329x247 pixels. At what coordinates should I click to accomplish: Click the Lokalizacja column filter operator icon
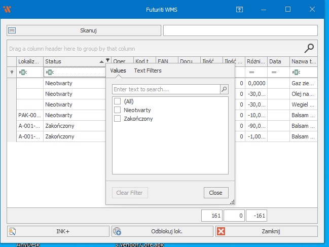click(x=23, y=72)
